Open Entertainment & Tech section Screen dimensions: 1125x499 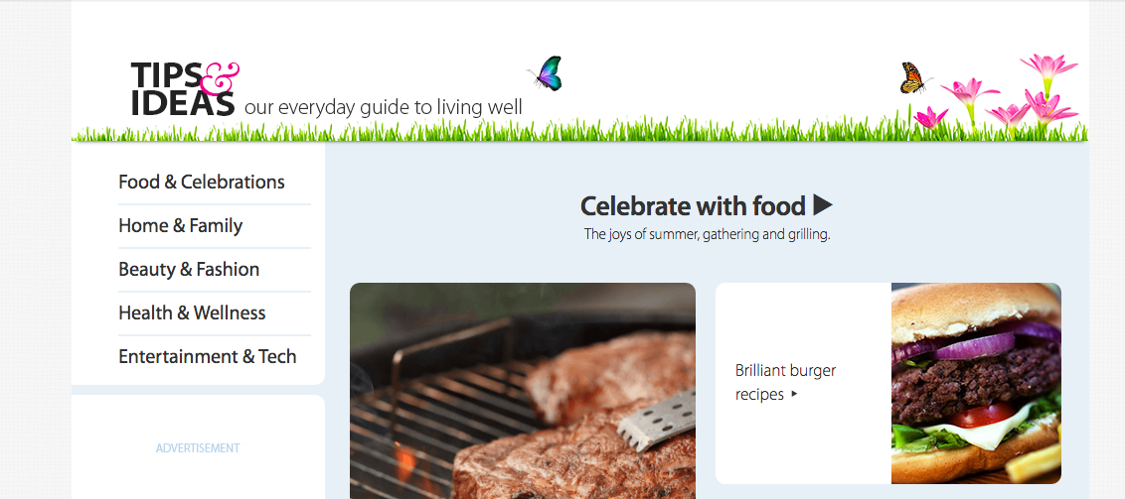(x=208, y=356)
